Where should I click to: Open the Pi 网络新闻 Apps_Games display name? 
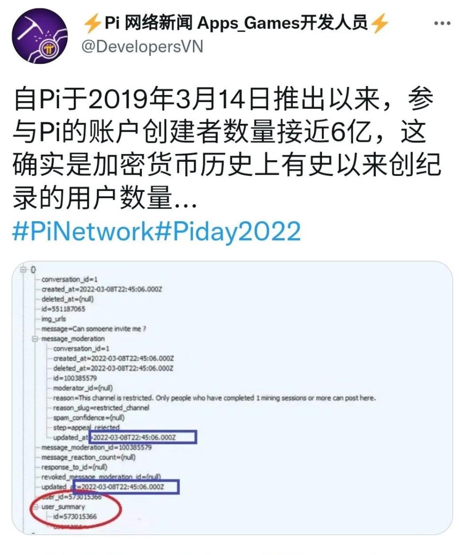pos(236,23)
